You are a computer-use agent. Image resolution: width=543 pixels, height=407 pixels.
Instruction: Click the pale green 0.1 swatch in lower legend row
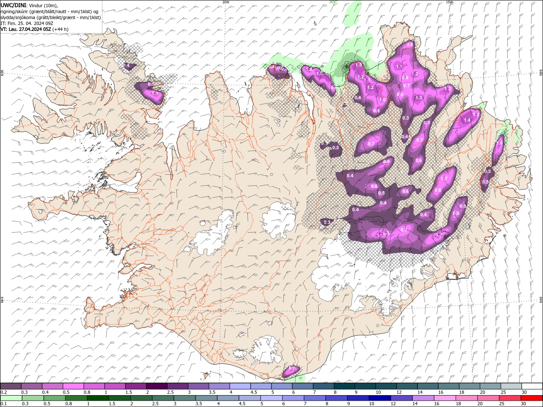click(11, 398)
